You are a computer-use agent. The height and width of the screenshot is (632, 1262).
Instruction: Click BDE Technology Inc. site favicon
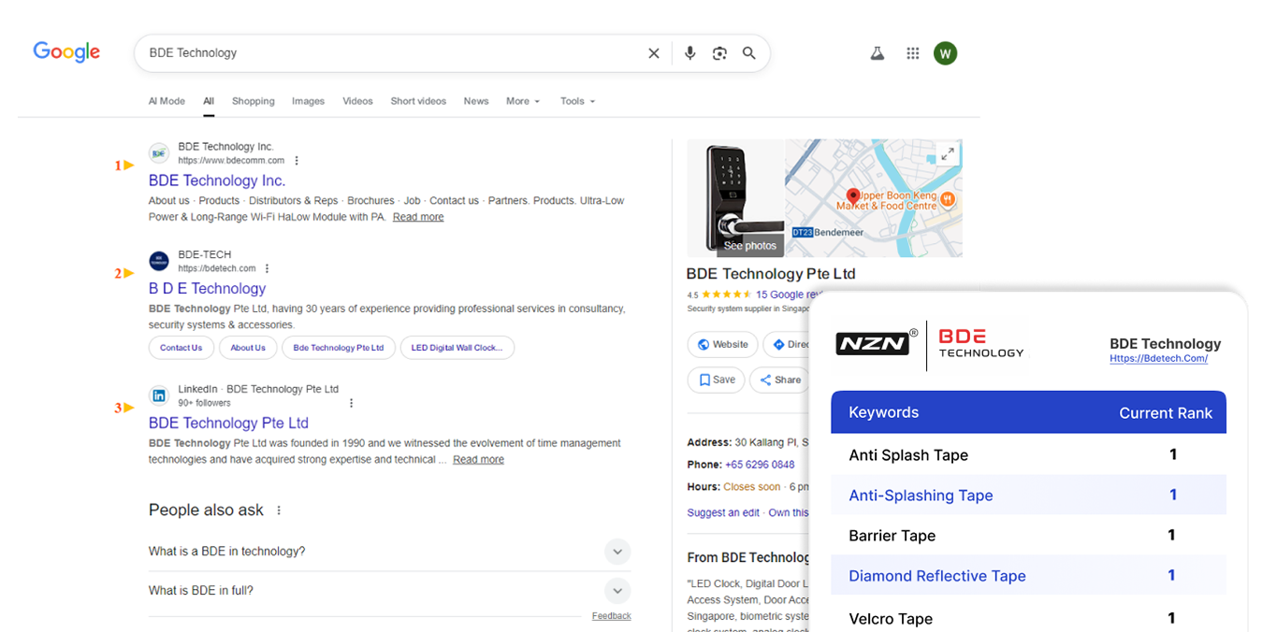tap(159, 153)
